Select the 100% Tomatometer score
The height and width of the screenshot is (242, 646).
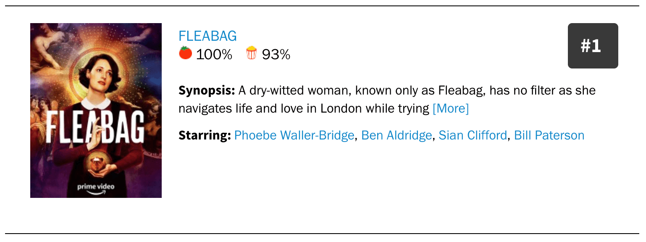pos(214,54)
